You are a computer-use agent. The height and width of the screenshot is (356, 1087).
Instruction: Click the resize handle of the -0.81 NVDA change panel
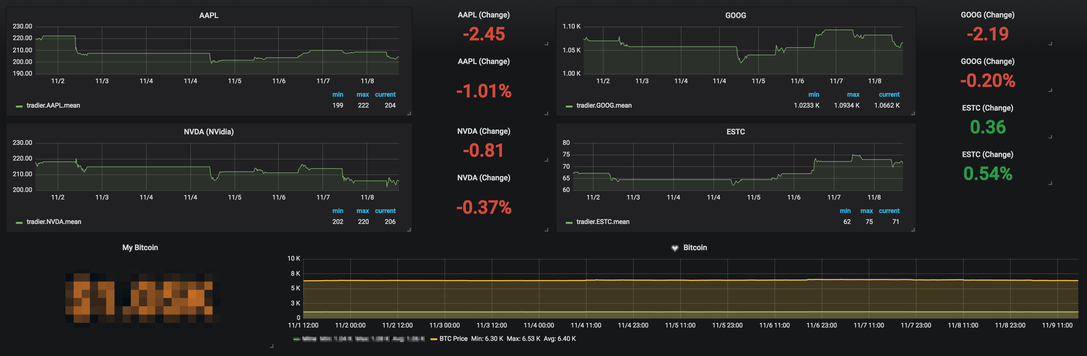point(546,160)
